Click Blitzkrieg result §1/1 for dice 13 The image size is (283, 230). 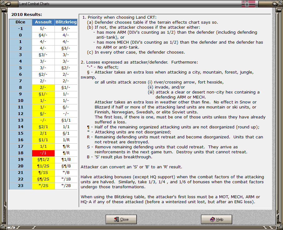click(x=66, y=120)
